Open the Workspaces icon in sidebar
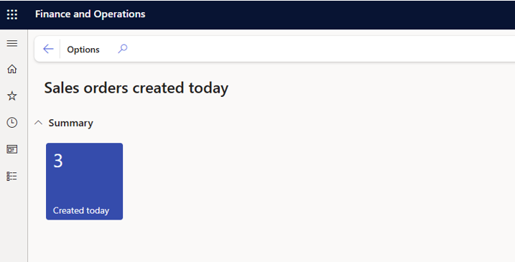The height and width of the screenshot is (262, 515). [12, 149]
